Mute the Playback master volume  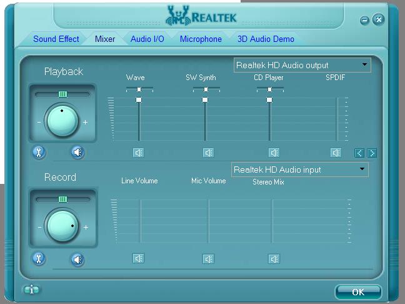click(77, 152)
